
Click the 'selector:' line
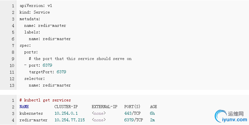click(35, 79)
